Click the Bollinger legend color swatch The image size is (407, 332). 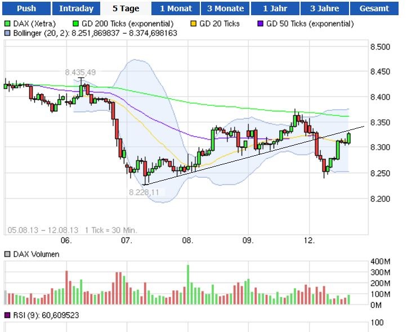(7, 33)
